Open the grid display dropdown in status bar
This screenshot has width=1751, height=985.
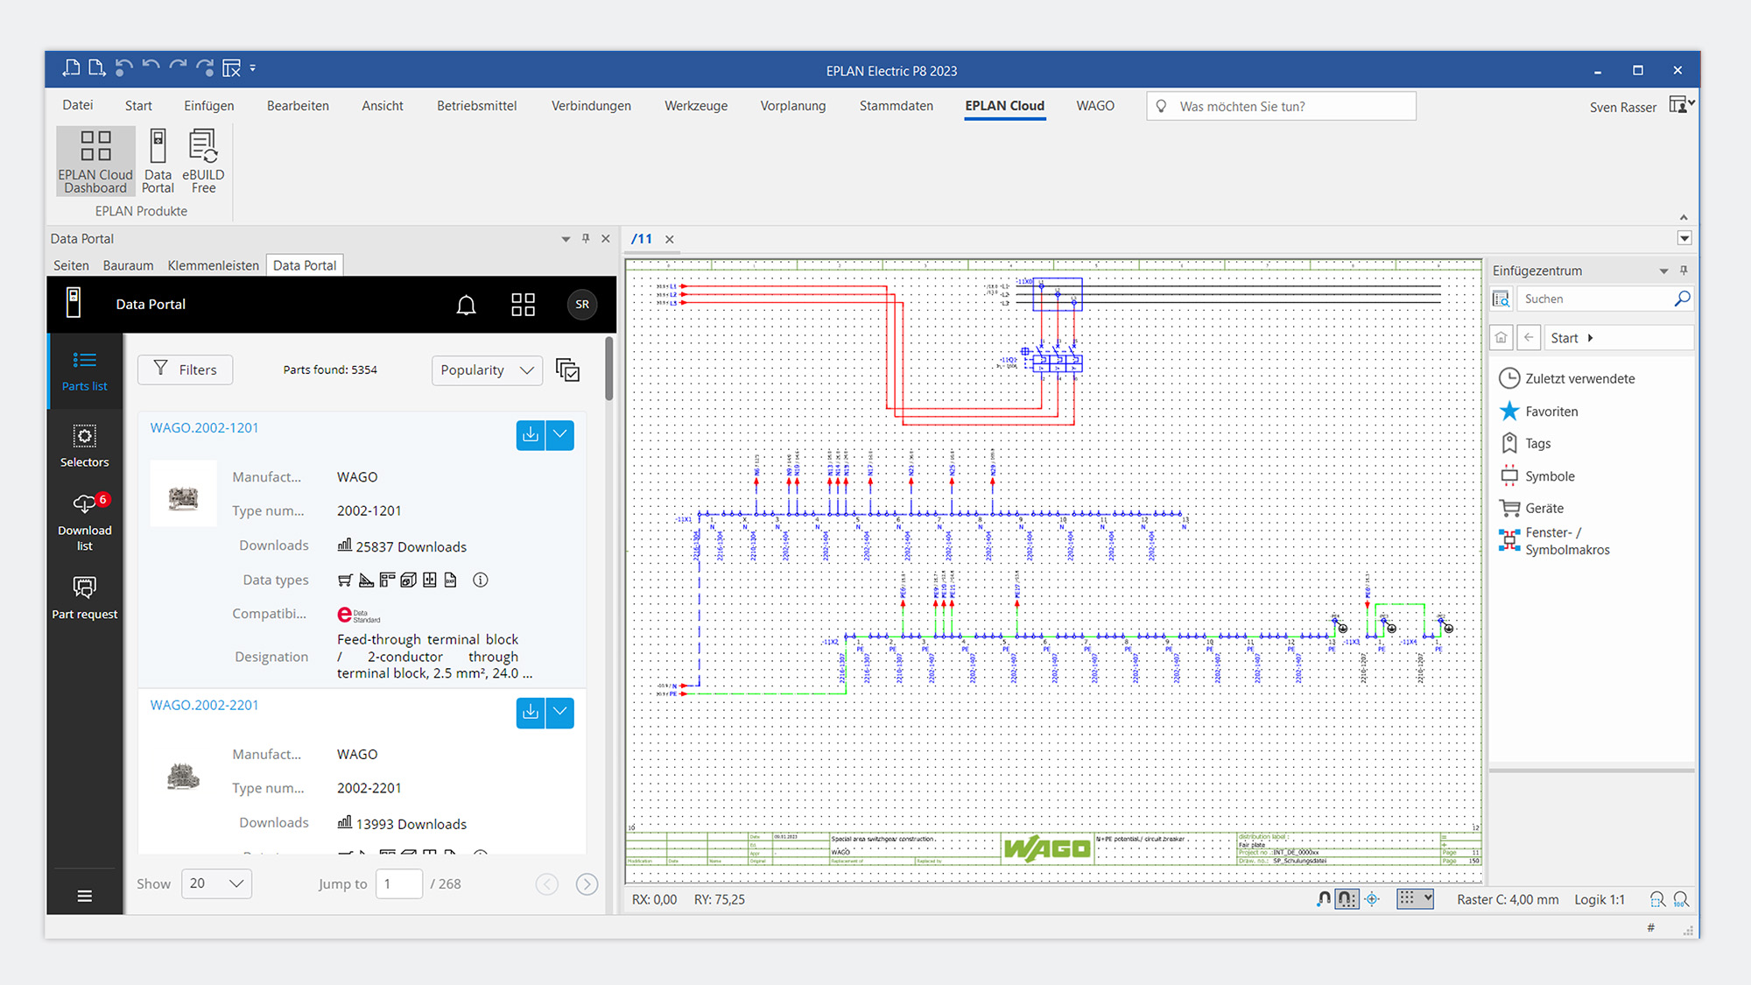[x=1415, y=898]
